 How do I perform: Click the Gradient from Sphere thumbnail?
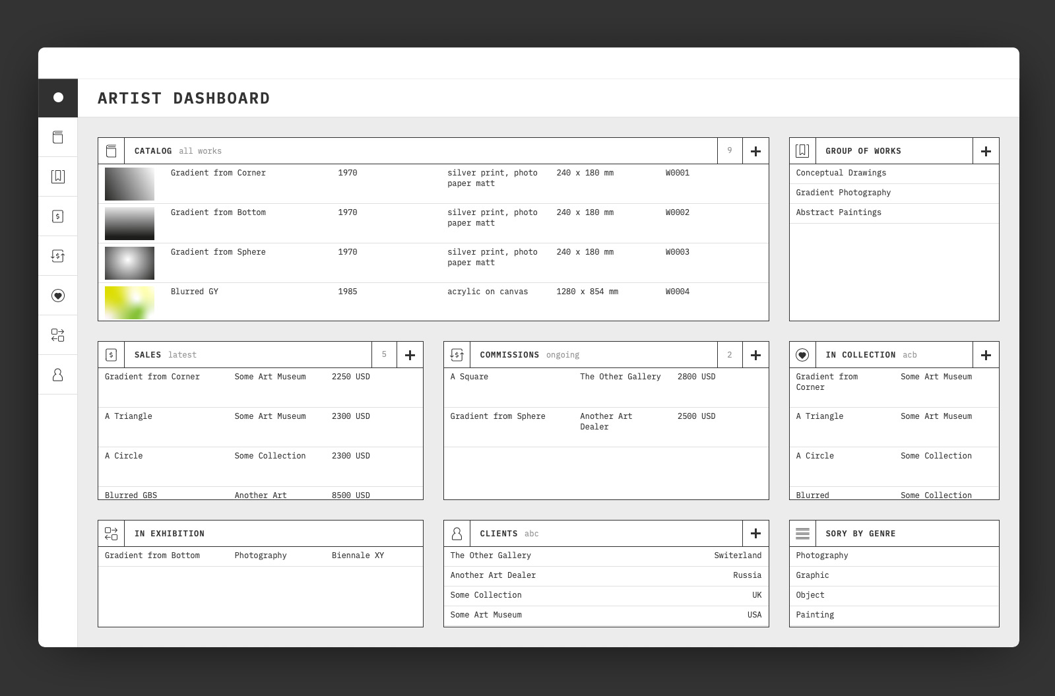pos(129,263)
